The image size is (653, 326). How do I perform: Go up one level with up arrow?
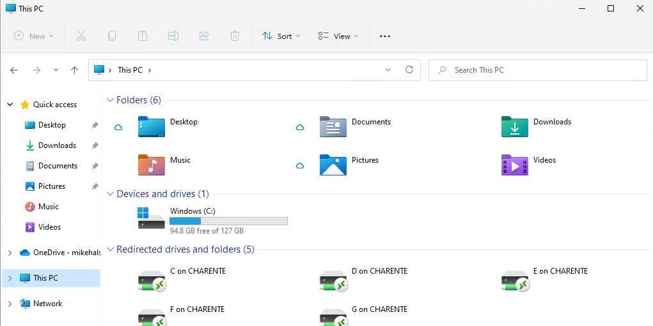[75, 70]
